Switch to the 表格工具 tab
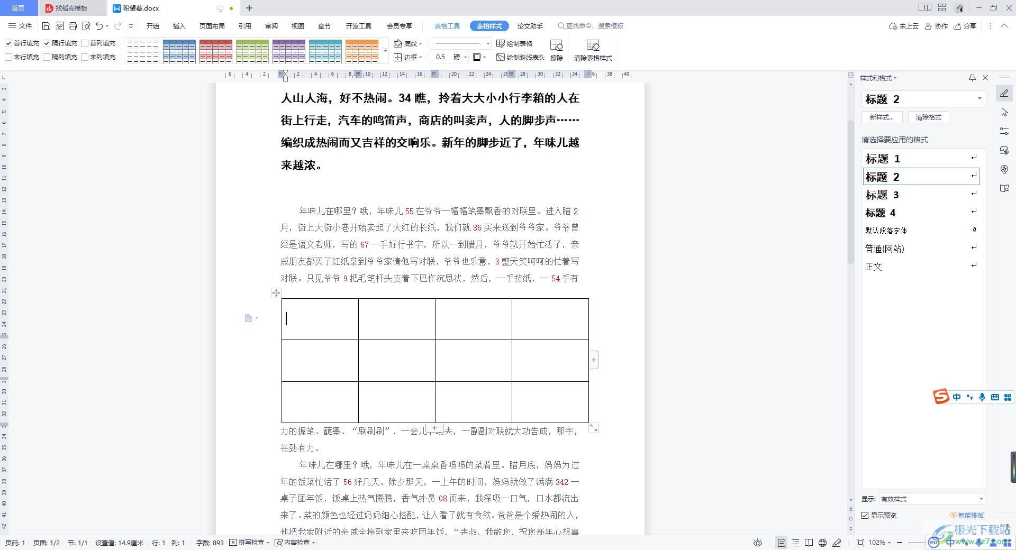This screenshot has height=550, width=1016. [447, 26]
